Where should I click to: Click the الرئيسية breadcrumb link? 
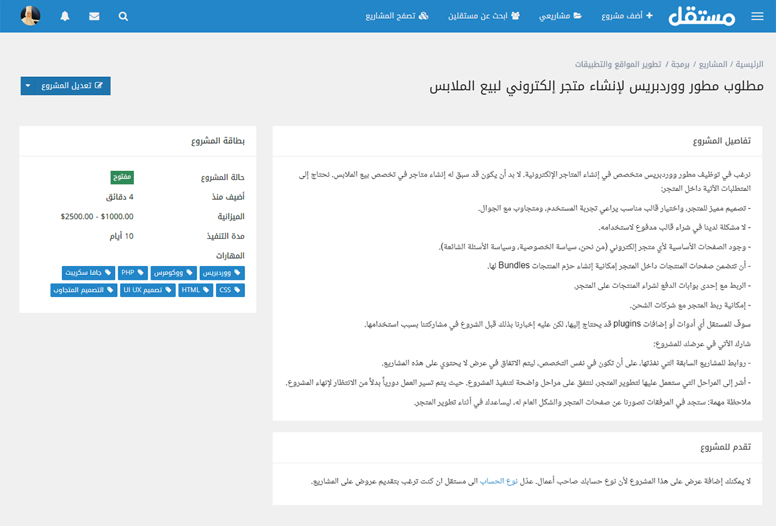pos(749,65)
